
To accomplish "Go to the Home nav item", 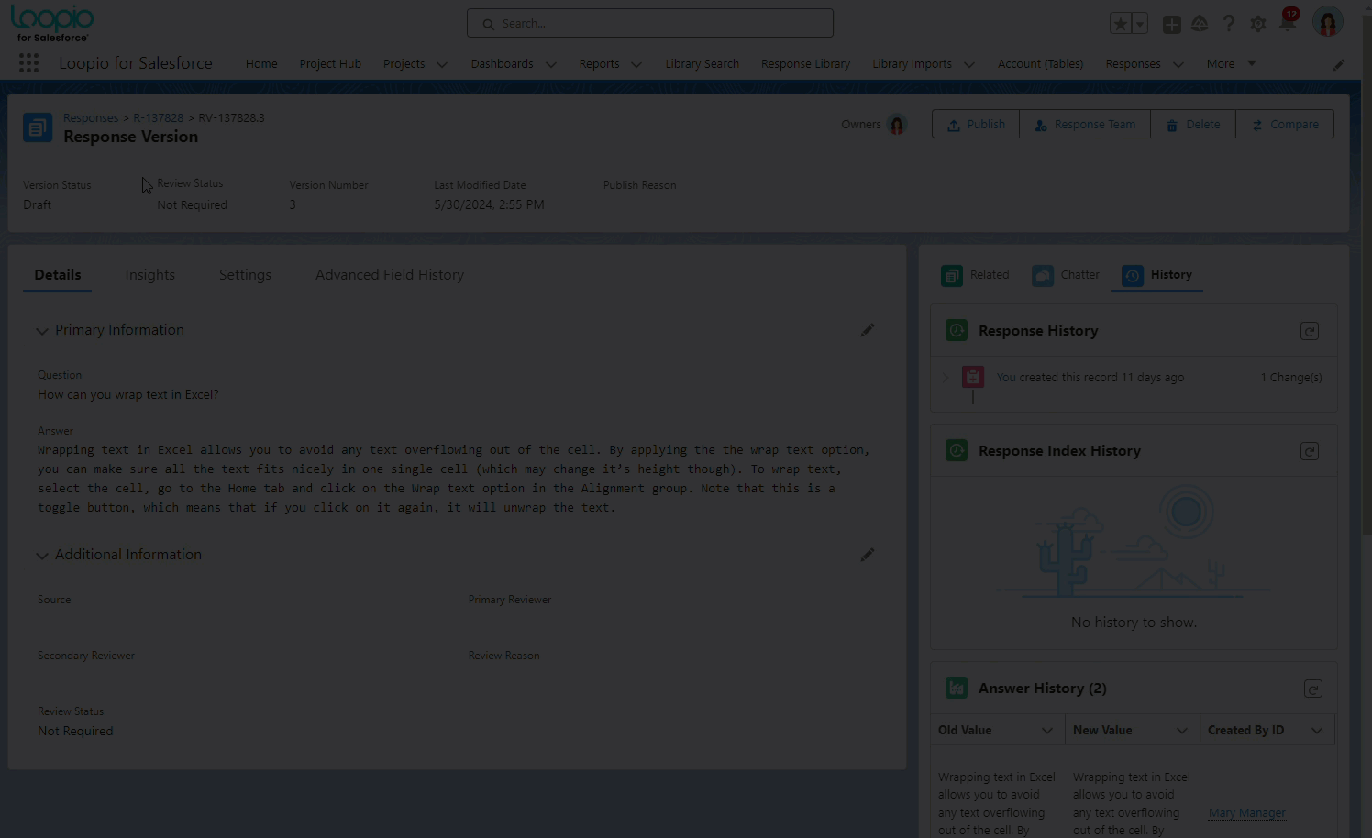I will (261, 64).
